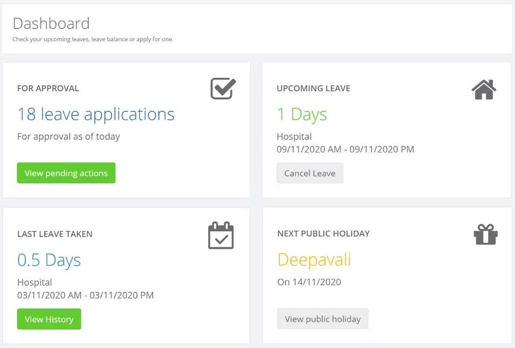Image resolution: width=515 pixels, height=348 pixels.
Task: Click the green 1 Days upcoming leave text
Action: [x=302, y=115]
